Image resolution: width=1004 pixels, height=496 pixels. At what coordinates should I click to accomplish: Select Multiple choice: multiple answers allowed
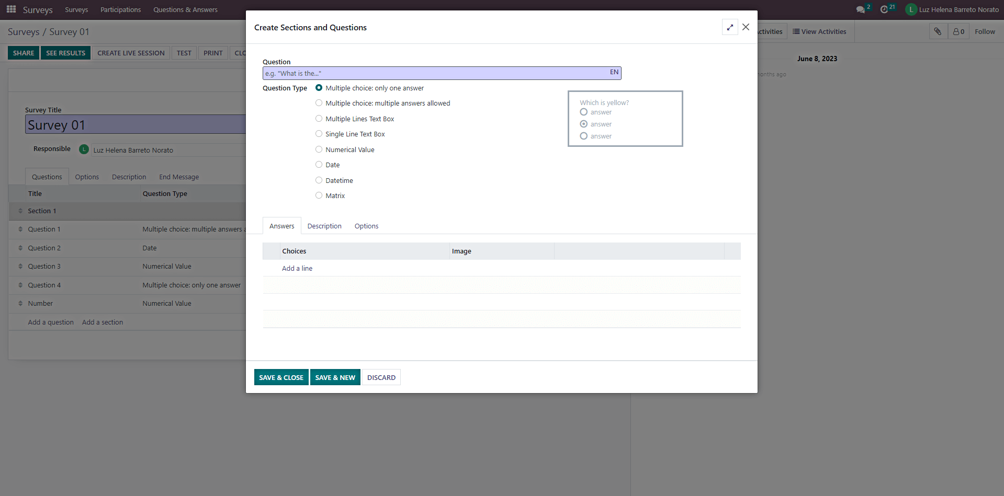point(319,103)
